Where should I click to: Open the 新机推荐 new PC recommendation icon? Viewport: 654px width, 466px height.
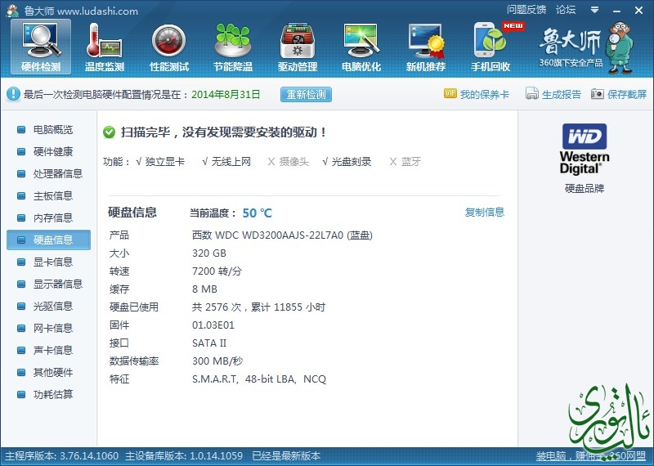(x=425, y=47)
